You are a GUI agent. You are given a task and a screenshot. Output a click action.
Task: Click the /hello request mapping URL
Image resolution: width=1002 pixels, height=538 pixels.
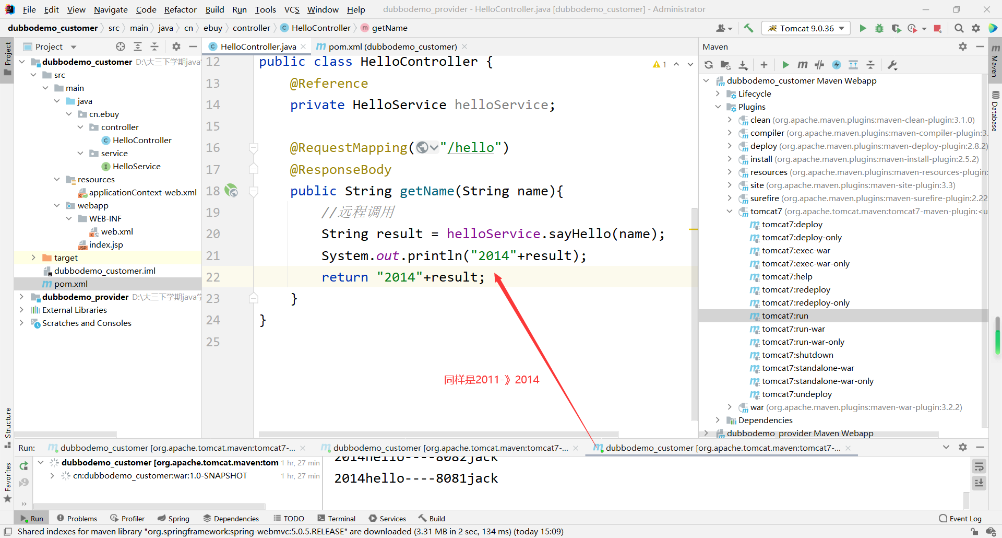pos(471,148)
